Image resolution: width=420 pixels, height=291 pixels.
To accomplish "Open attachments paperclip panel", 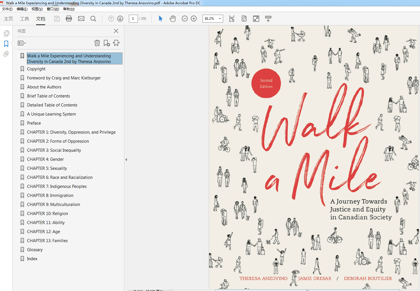I will click(6, 54).
